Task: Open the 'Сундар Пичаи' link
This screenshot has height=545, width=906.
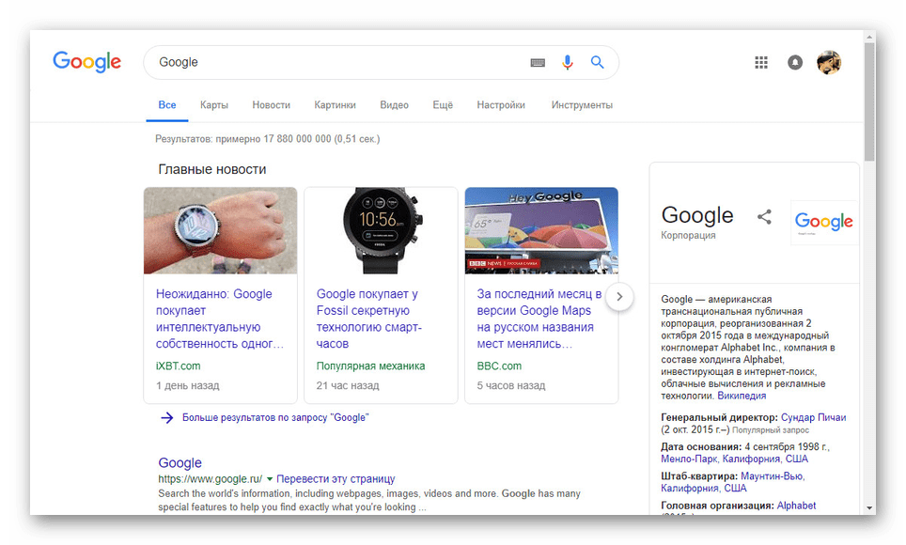Action: pos(813,417)
